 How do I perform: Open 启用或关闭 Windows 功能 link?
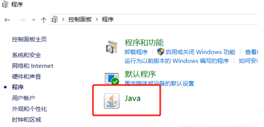(200, 52)
